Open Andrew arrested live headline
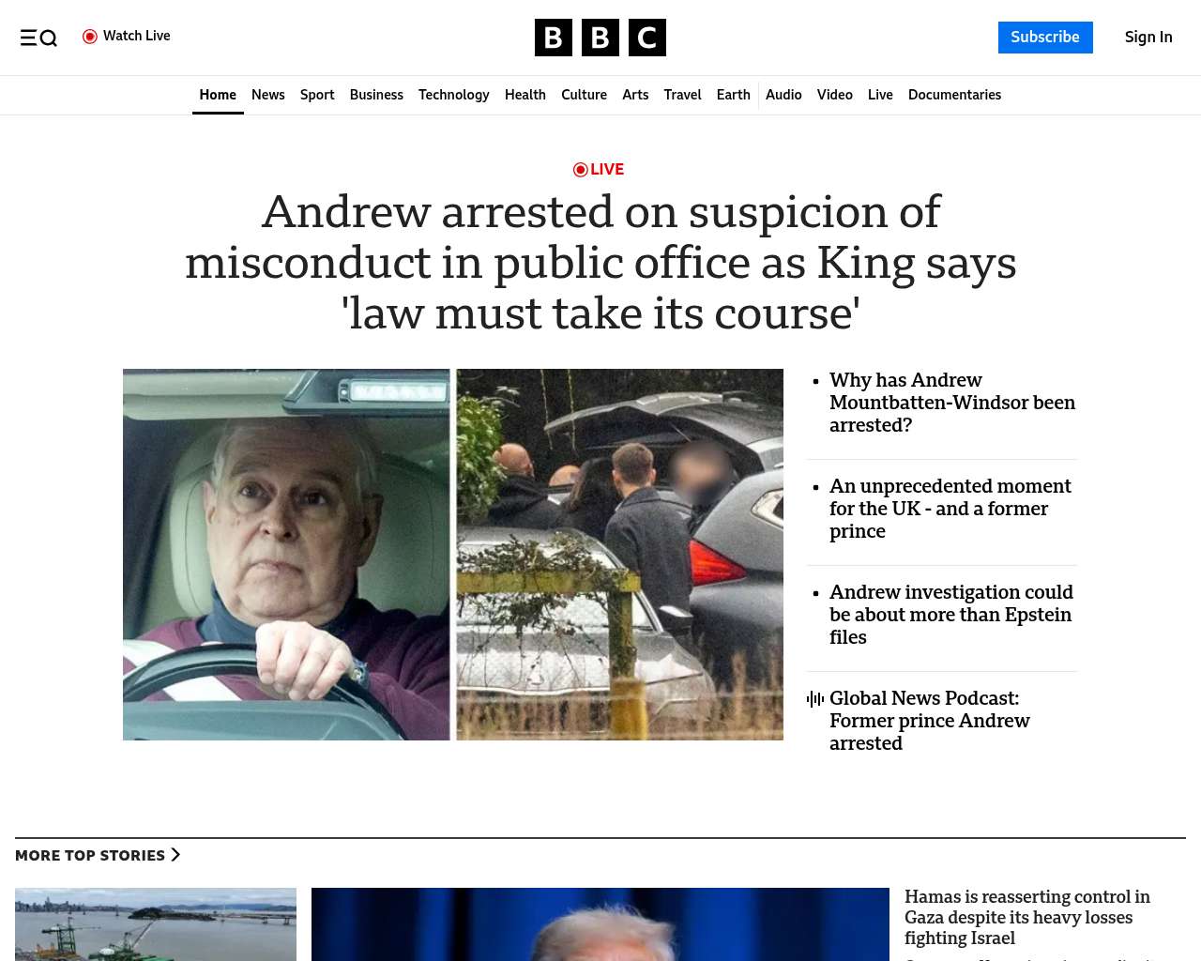This screenshot has height=961, width=1201. coord(600,262)
